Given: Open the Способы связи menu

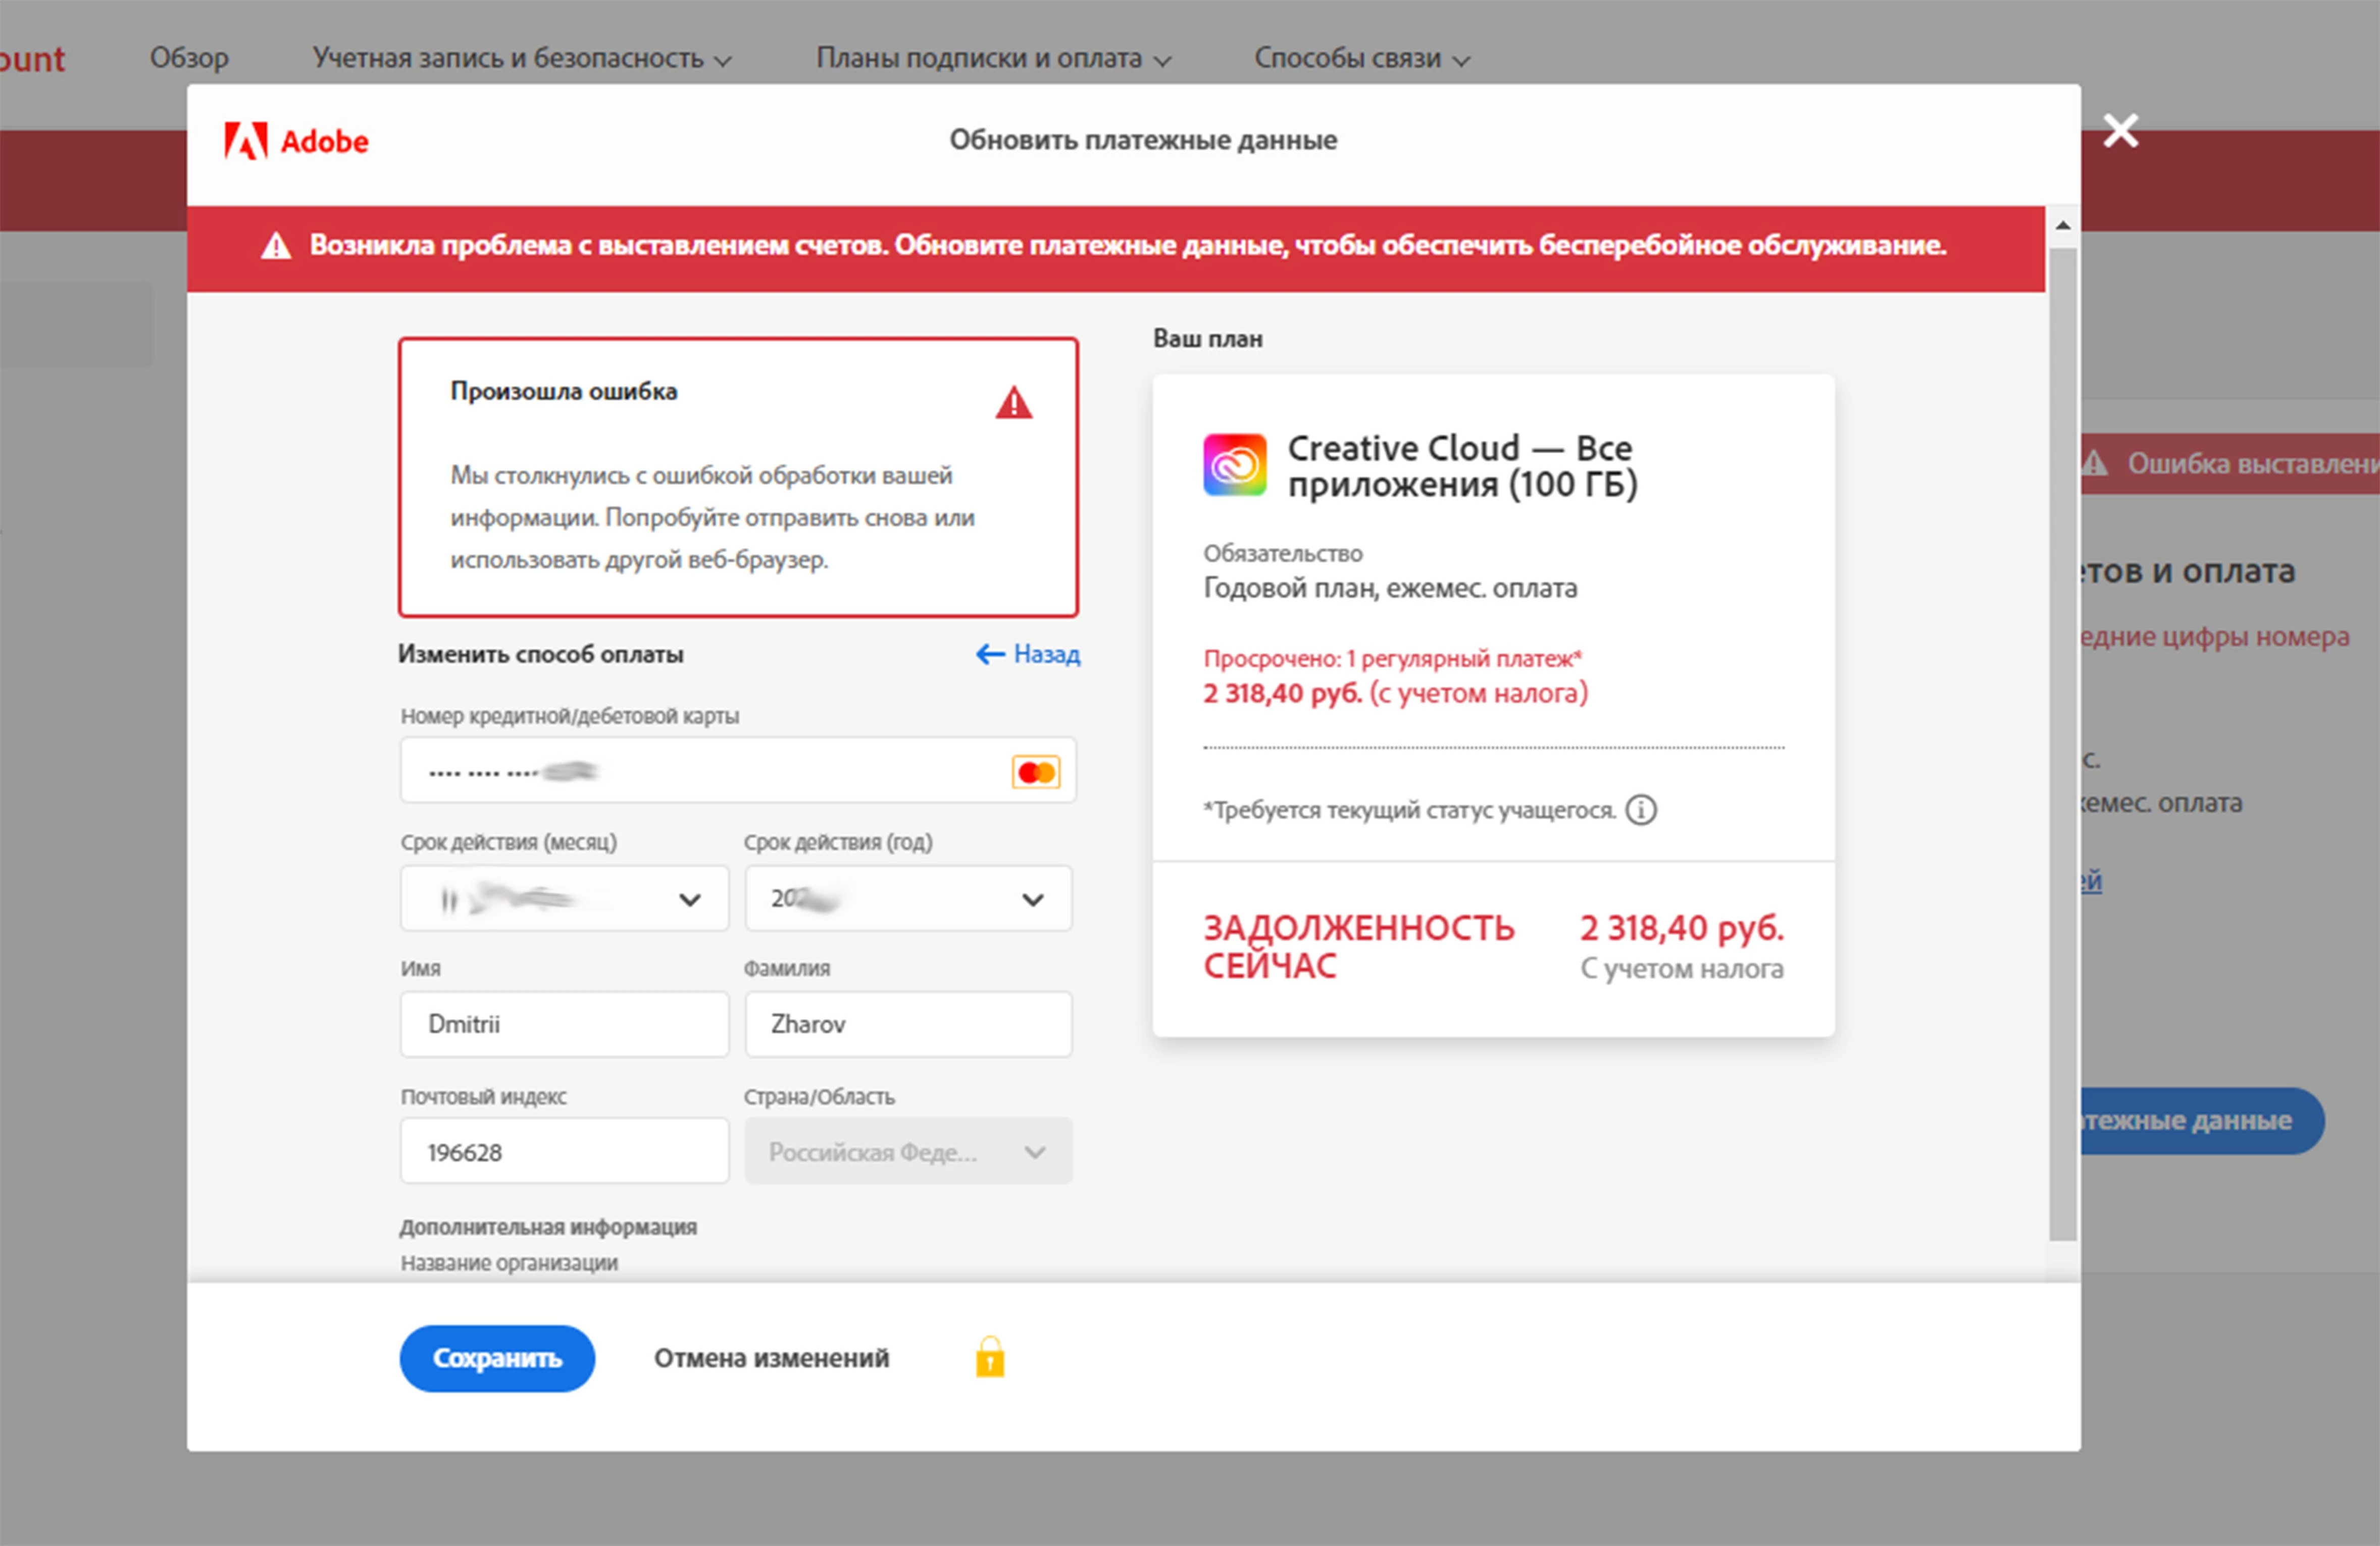Looking at the screenshot, I should click(x=1361, y=59).
